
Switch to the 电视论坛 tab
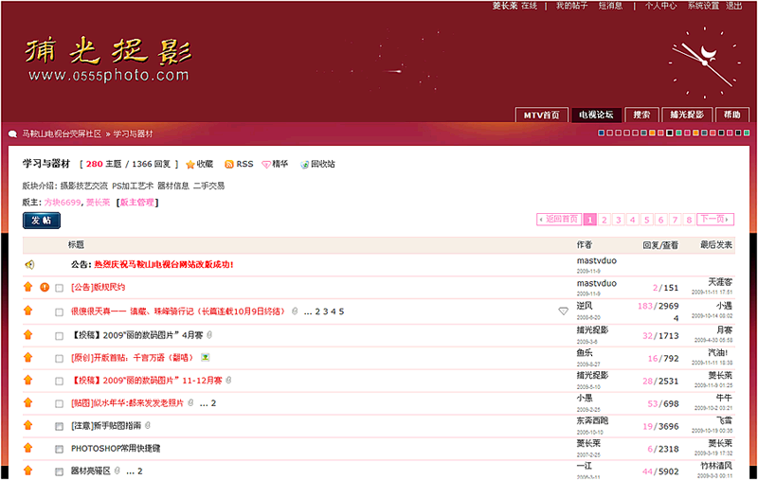596,115
